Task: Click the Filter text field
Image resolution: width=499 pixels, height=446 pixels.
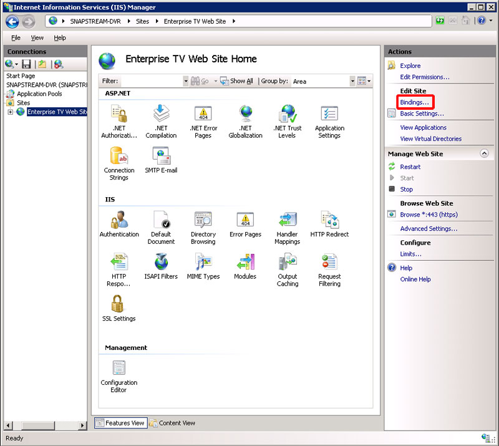Action: click(x=151, y=81)
